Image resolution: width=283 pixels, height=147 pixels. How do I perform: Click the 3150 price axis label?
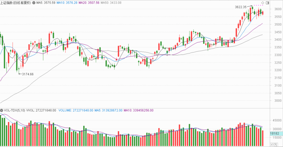point(278,78)
